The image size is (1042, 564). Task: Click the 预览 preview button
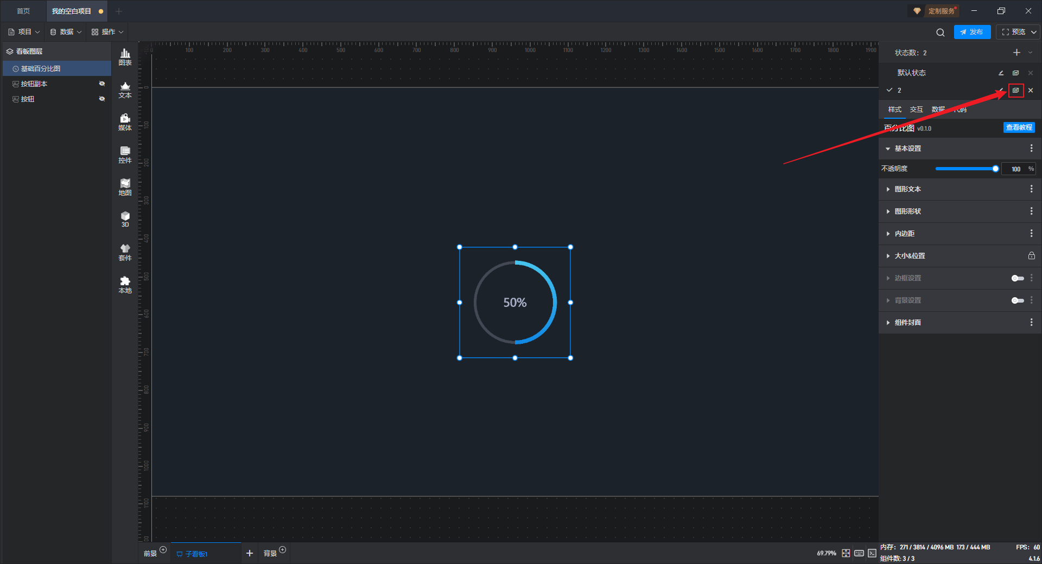click(1013, 32)
